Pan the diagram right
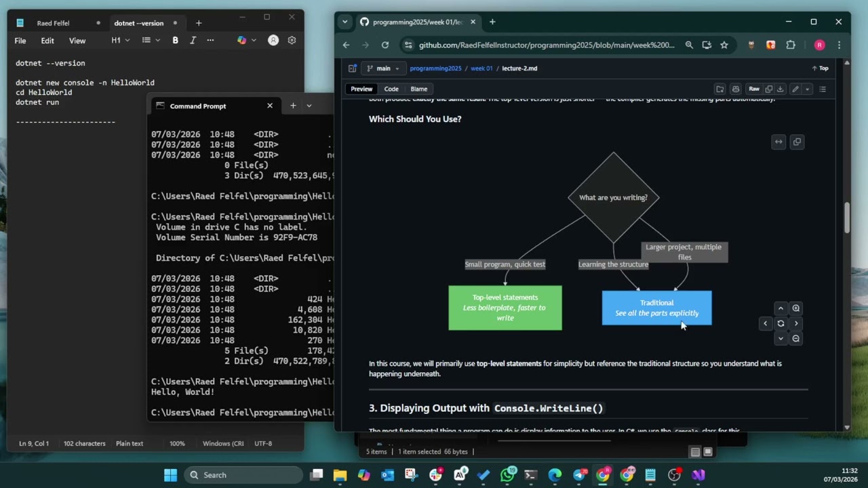 pyautogui.click(x=796, y=323)
